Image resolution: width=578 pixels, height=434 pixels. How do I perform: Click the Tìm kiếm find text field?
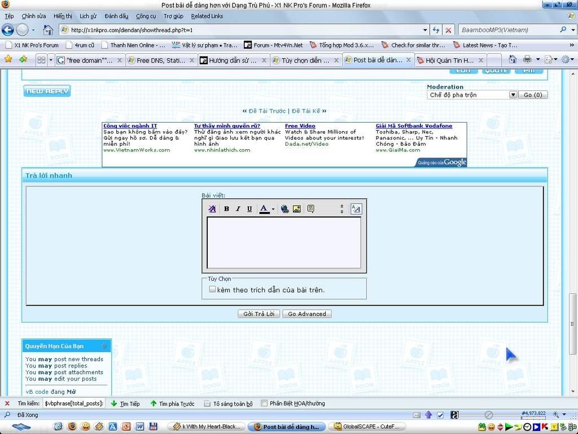click(74, 403)
